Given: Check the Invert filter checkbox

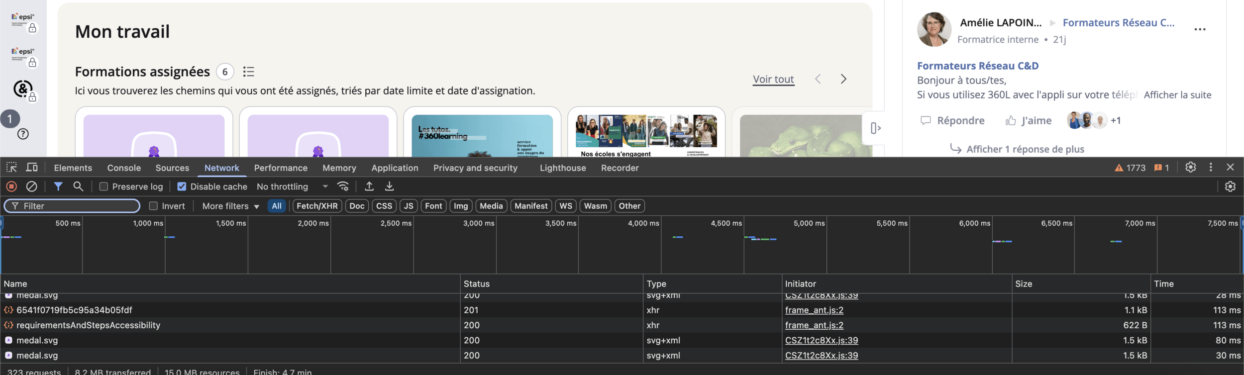Looking at the screenshot, I should coord(153,206).
